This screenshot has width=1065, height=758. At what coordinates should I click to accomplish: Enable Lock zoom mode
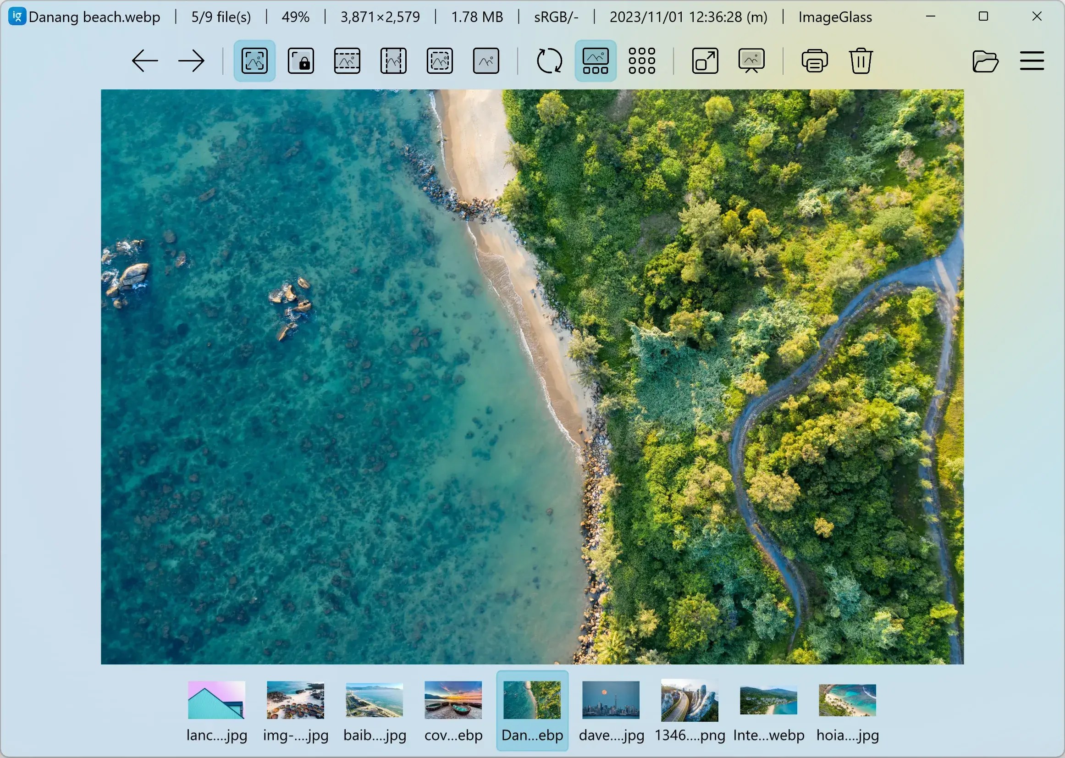coord(300,61)
